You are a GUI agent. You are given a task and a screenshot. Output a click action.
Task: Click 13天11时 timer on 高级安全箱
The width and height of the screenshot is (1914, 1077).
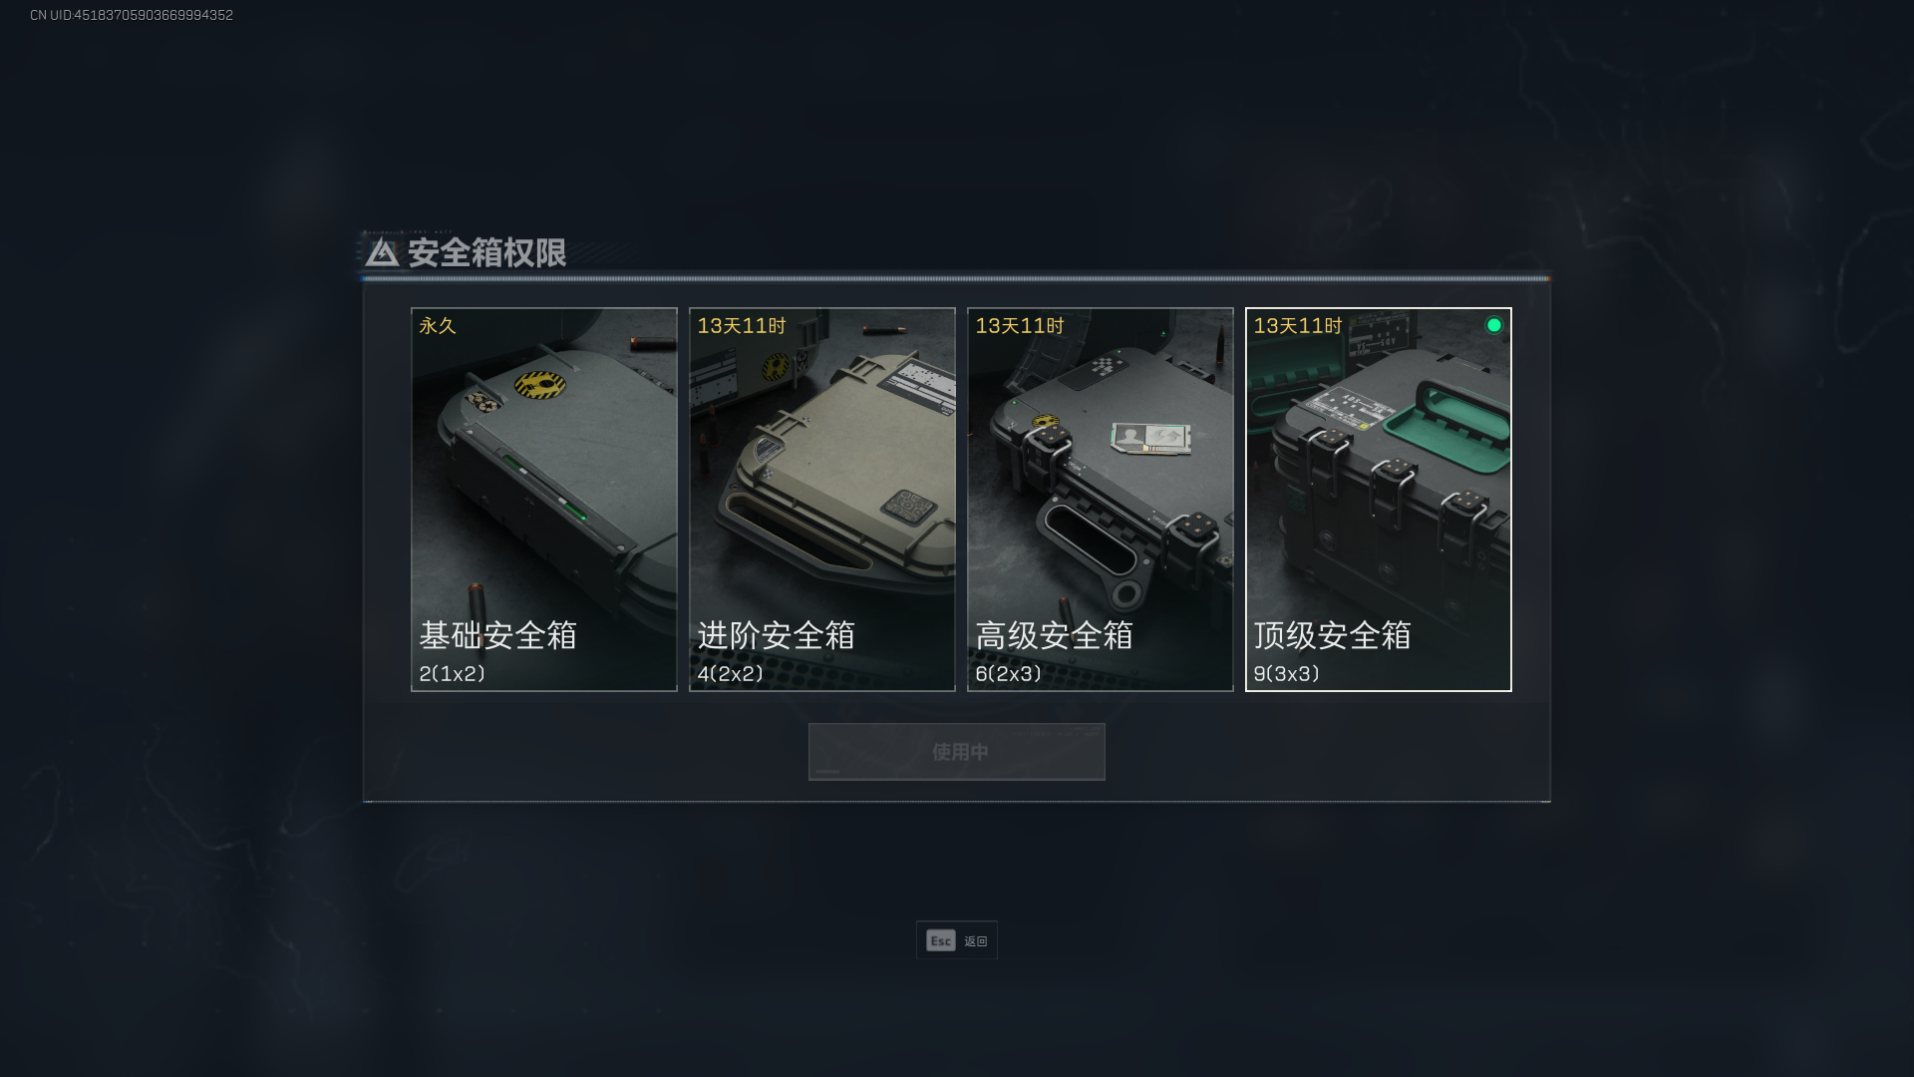(1020, 326)
